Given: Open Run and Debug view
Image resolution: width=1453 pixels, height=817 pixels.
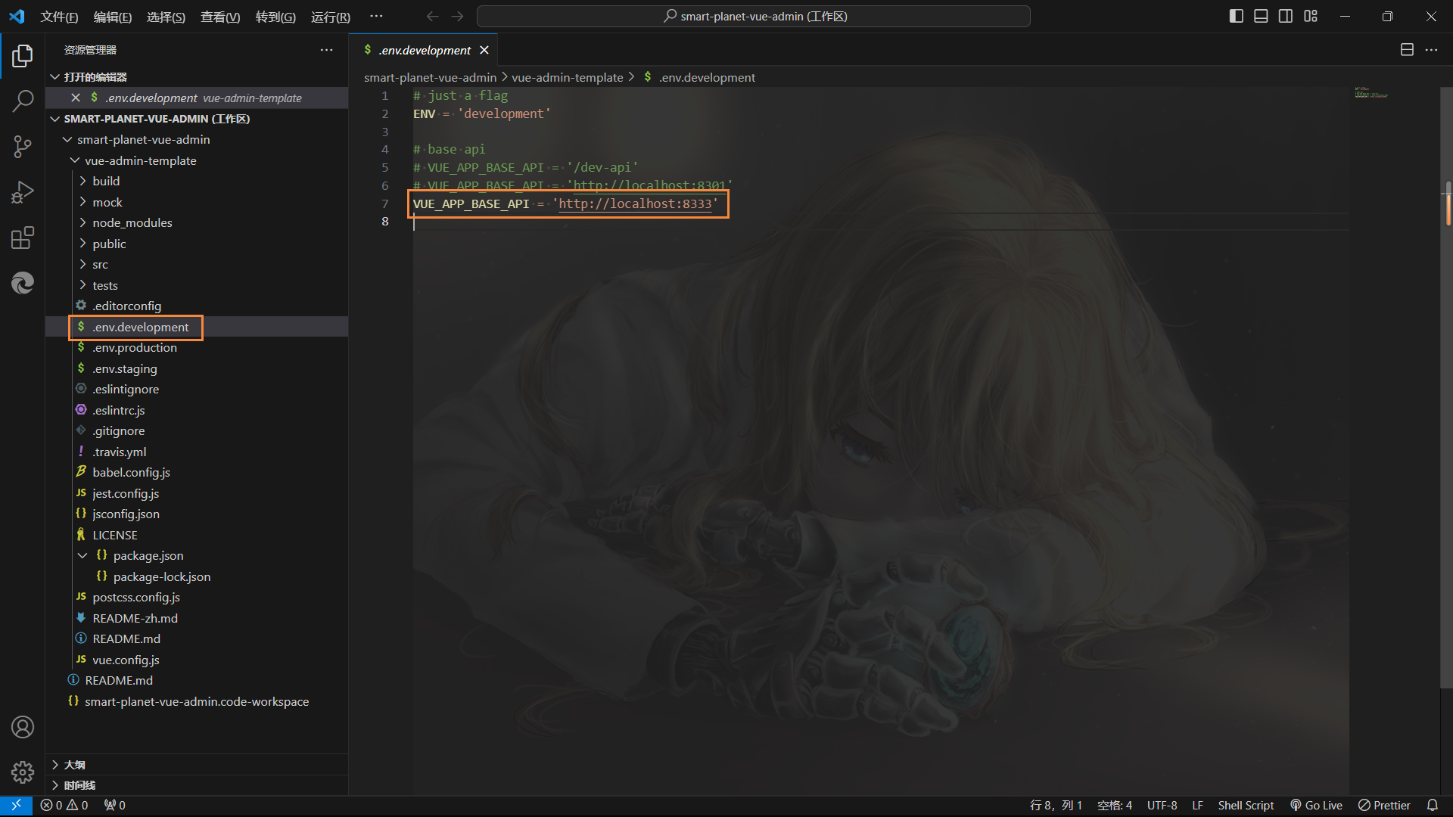Looking at the screenshot, I should tap(23, 192).
